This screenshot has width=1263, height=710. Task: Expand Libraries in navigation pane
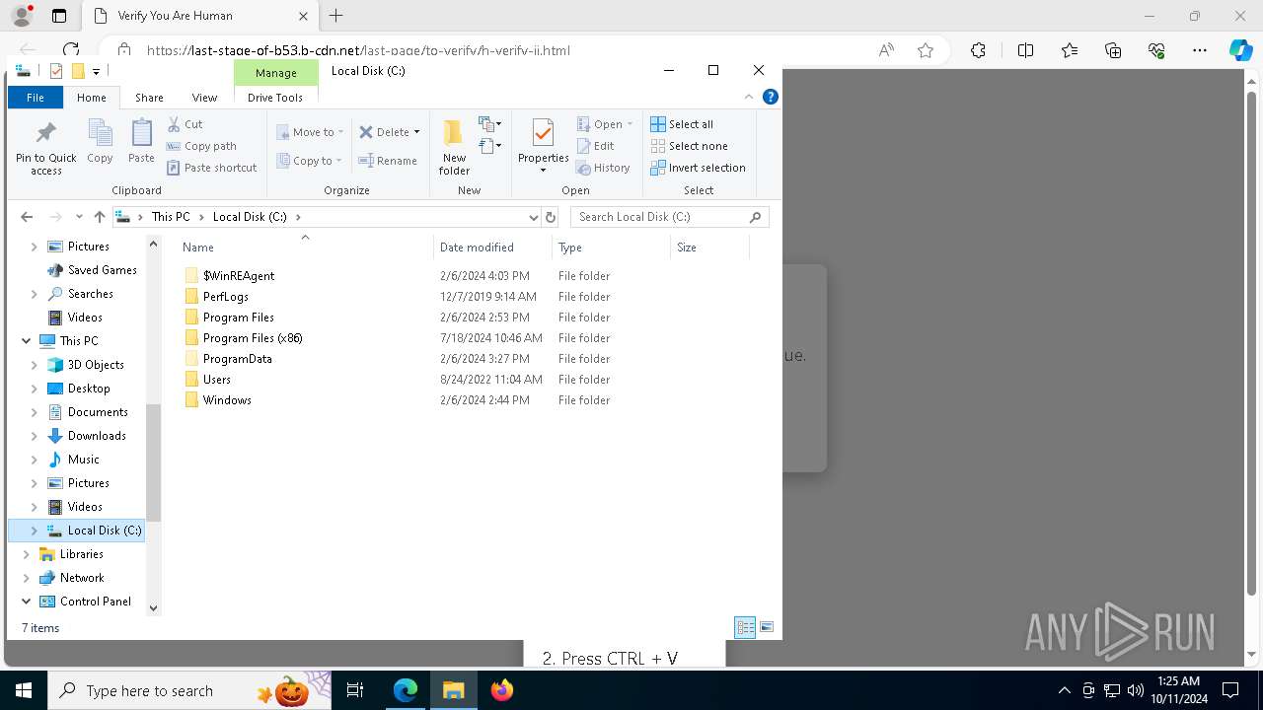pos(26,554)
